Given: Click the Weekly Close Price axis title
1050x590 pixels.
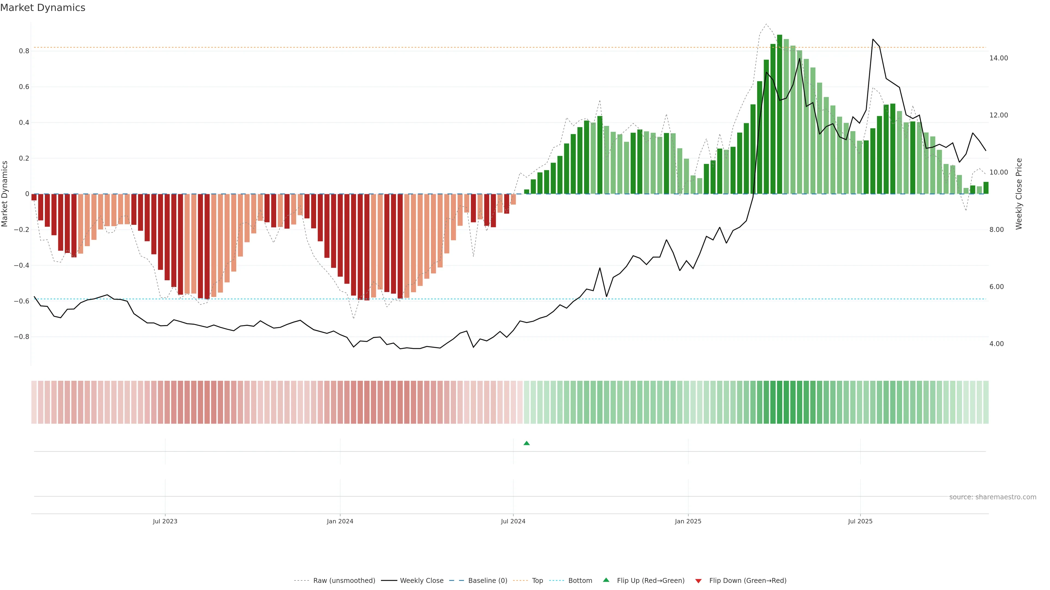Looking at the screenshot, I should coord(1019,194).
